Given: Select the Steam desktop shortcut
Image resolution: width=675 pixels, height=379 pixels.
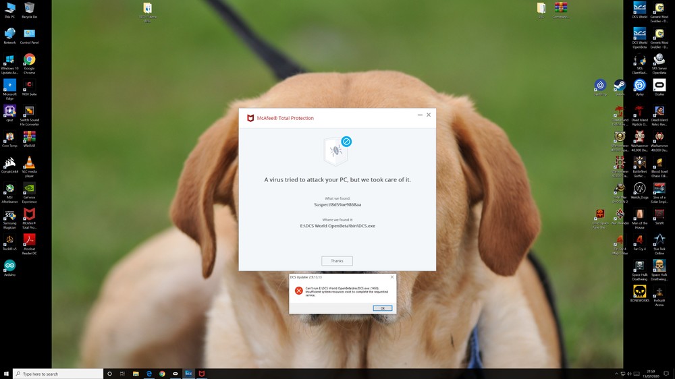Looking at the screenshot, I should (x=620, y=88).
